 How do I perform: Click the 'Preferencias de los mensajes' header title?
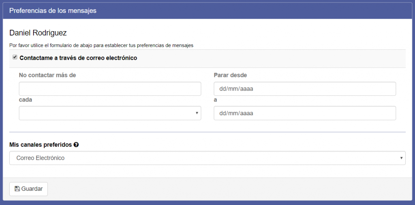tap(53, 11)
